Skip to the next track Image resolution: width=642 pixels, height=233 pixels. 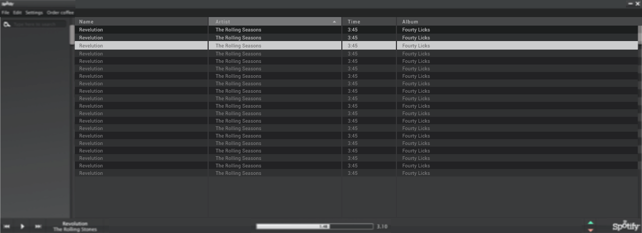[x=38, y=227]
